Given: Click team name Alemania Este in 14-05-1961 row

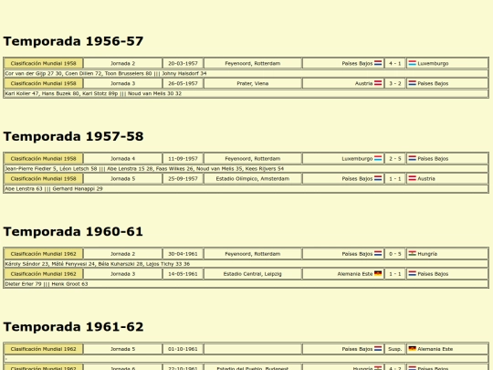Looking at the screenshot, I should 355,274.
